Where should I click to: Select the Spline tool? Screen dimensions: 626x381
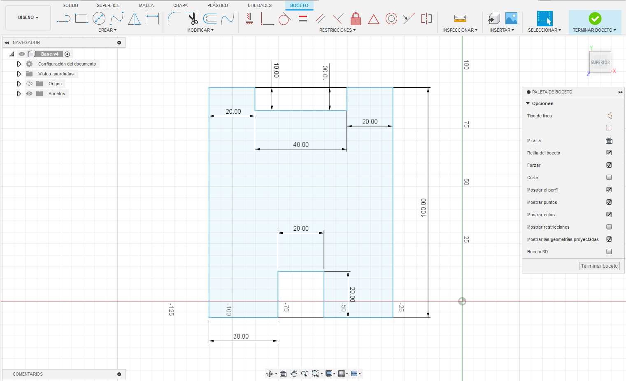117,19
